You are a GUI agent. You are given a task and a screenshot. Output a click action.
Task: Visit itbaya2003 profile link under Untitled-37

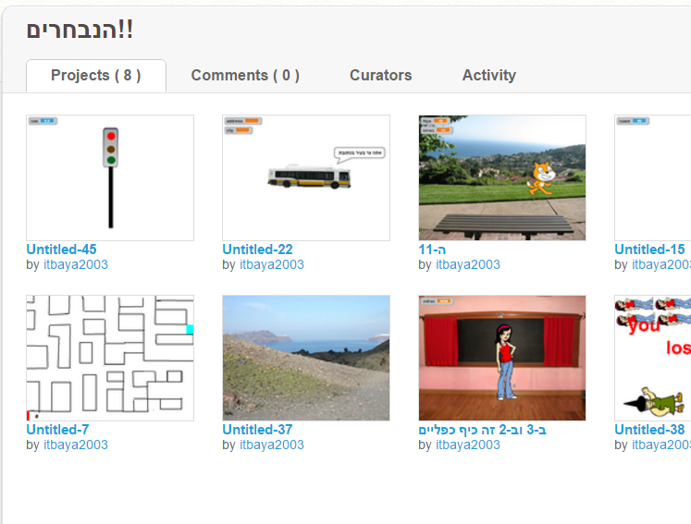coord(272,445)
